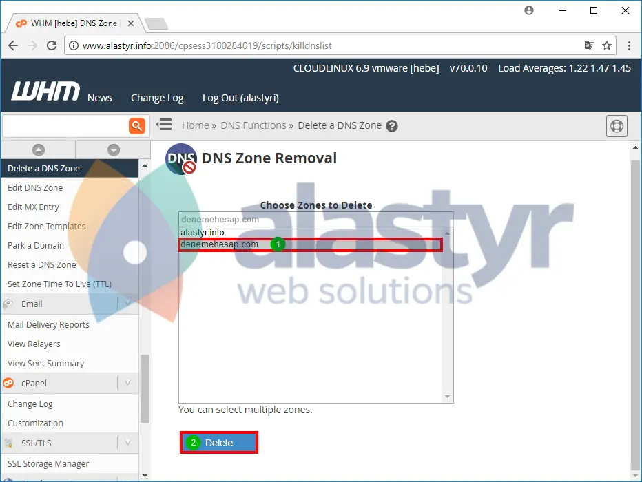Open DNS Functions in the breadcrumb

[253, 125]
